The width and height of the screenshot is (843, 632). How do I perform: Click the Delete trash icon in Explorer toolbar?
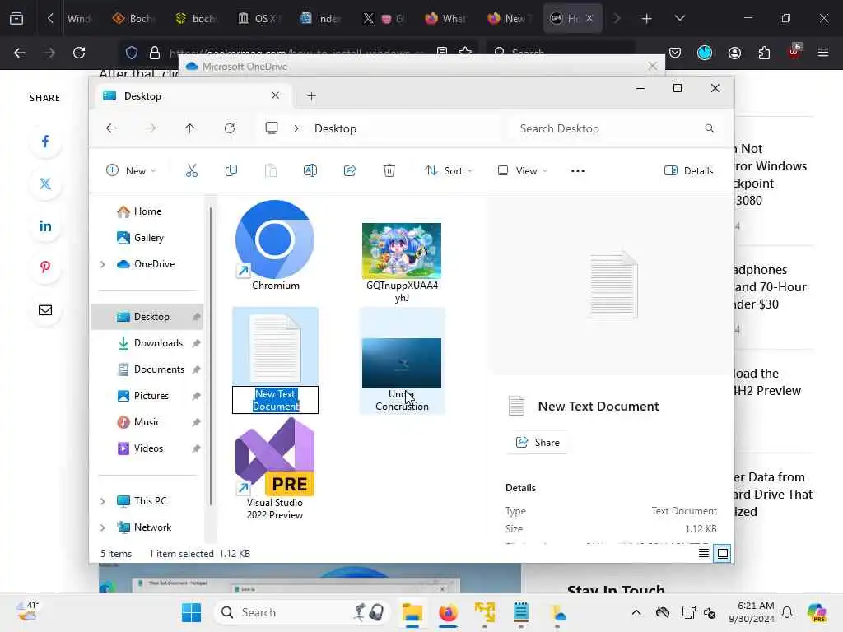pos(389,171)
